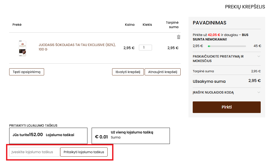
Task: Expand the Įrašyk nuolaidos kodą section
Action: coord(213,92)
